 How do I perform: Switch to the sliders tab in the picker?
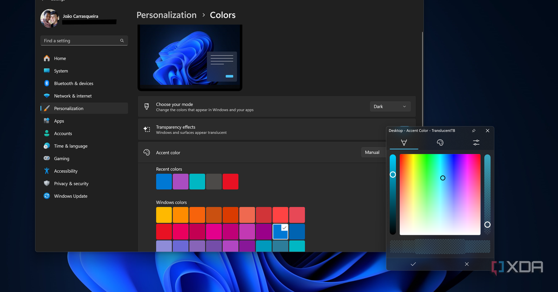[476, 142]
